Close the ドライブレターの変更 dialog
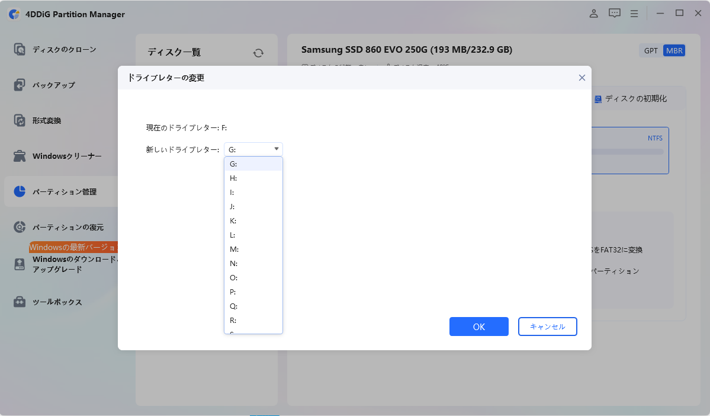The height and width of the screenshot is (416, 710). click(582, 78)
